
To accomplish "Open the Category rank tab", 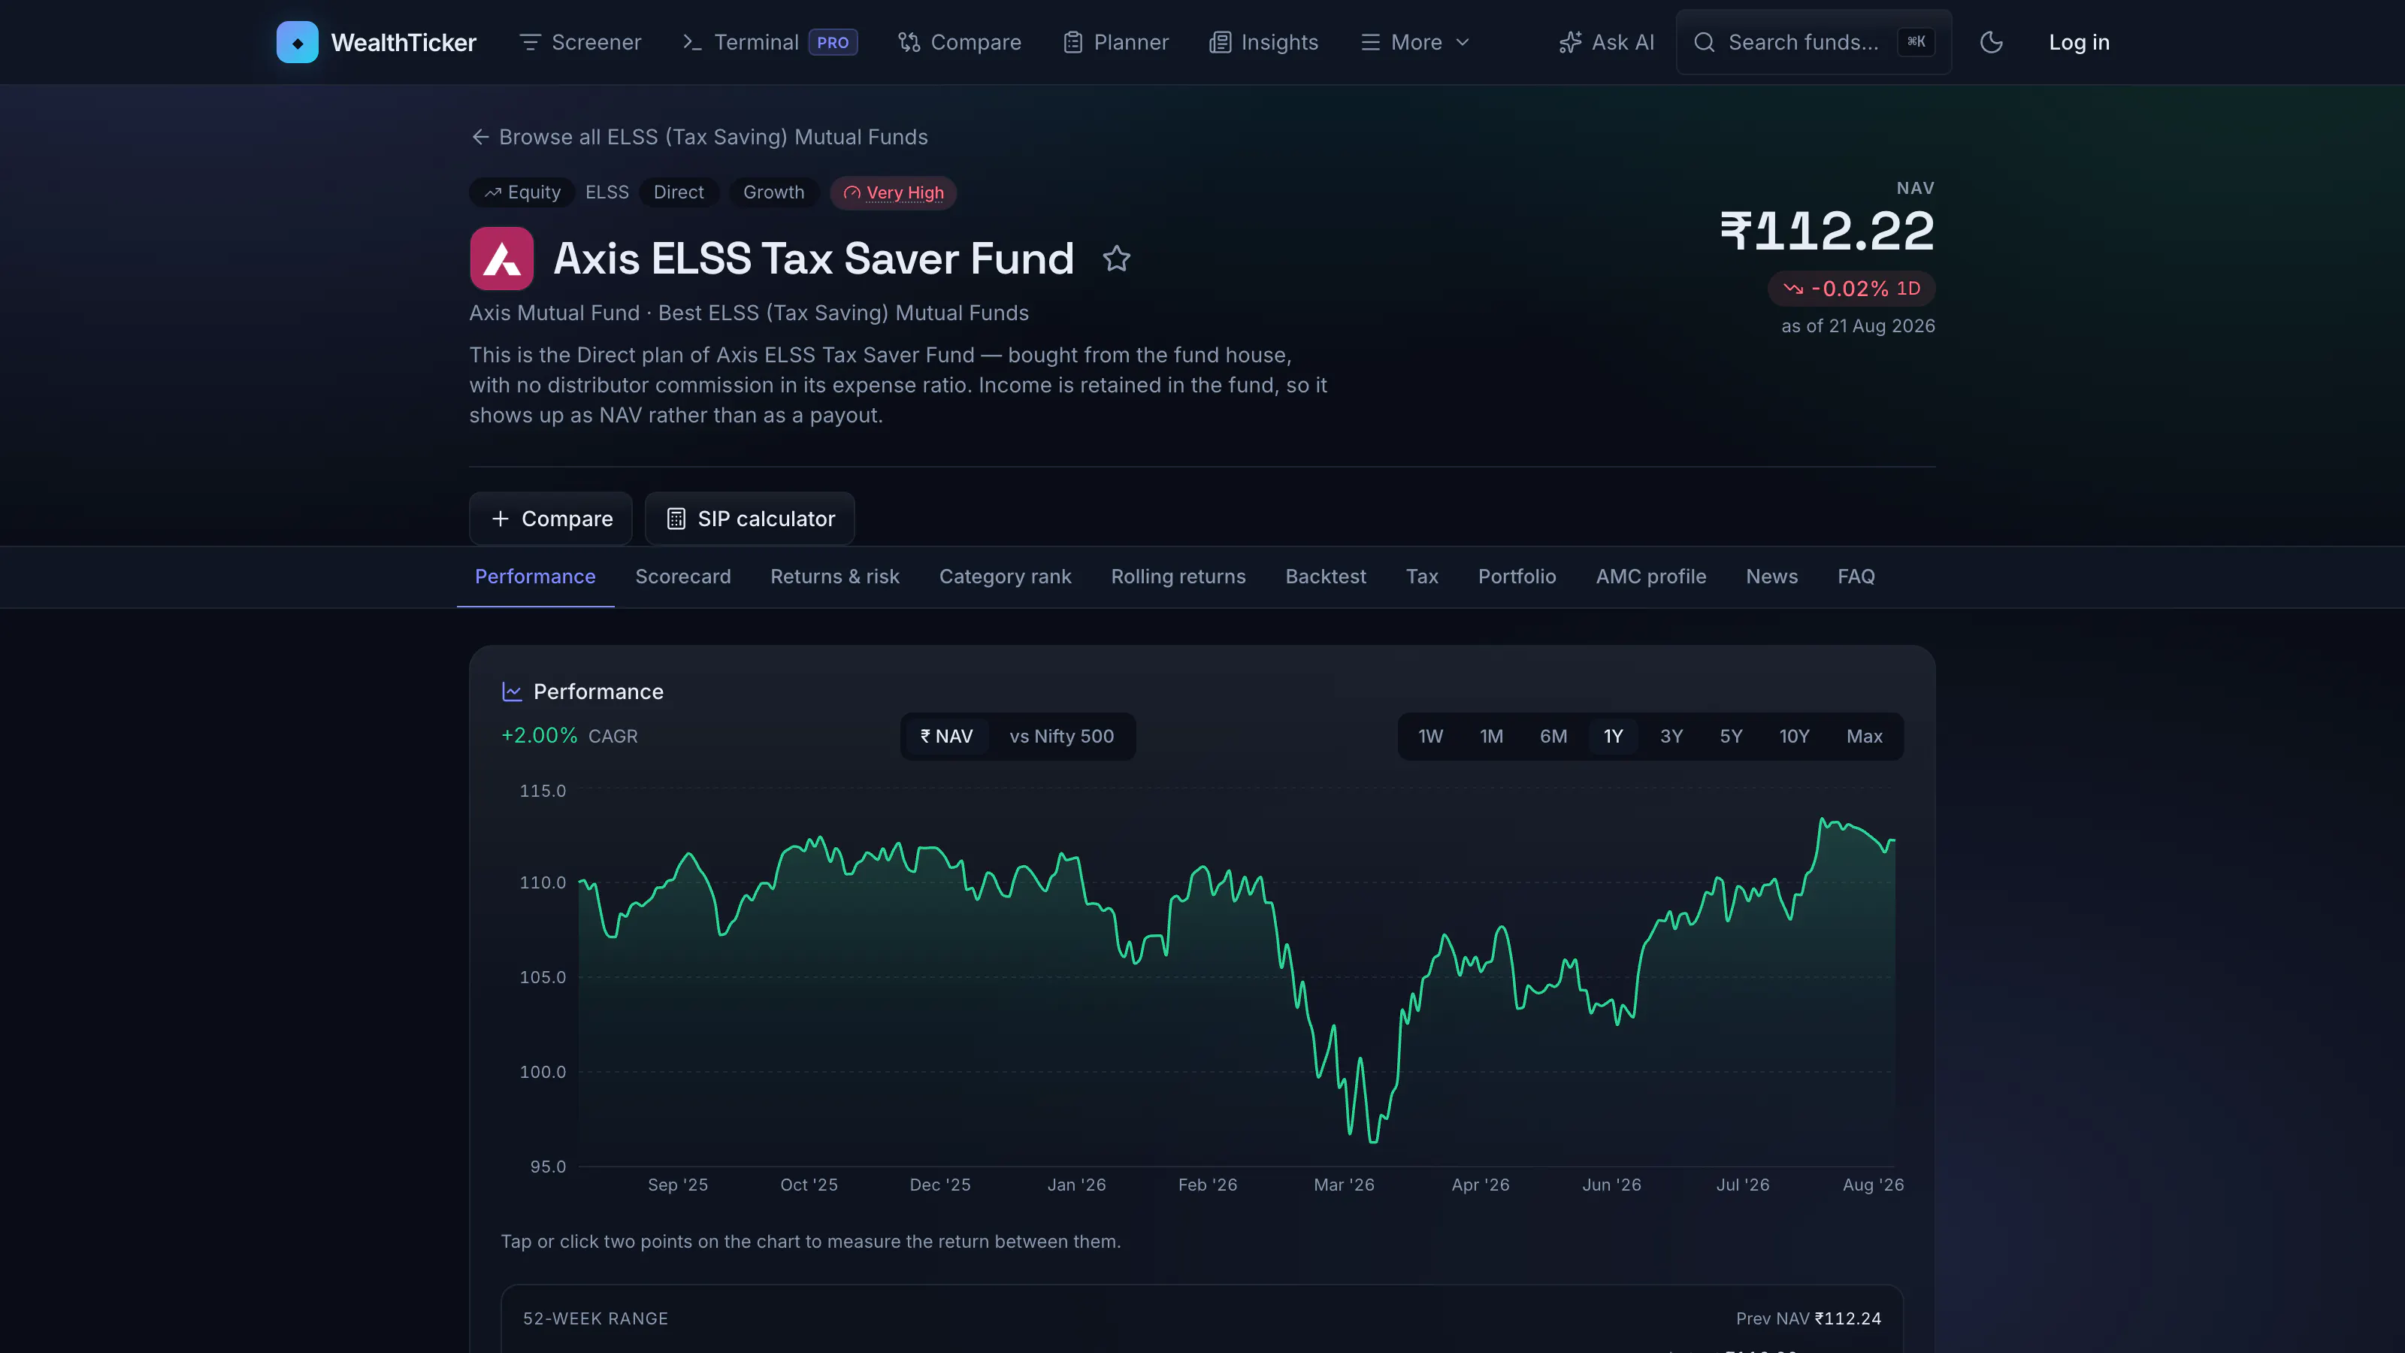I will point(1006,577).
